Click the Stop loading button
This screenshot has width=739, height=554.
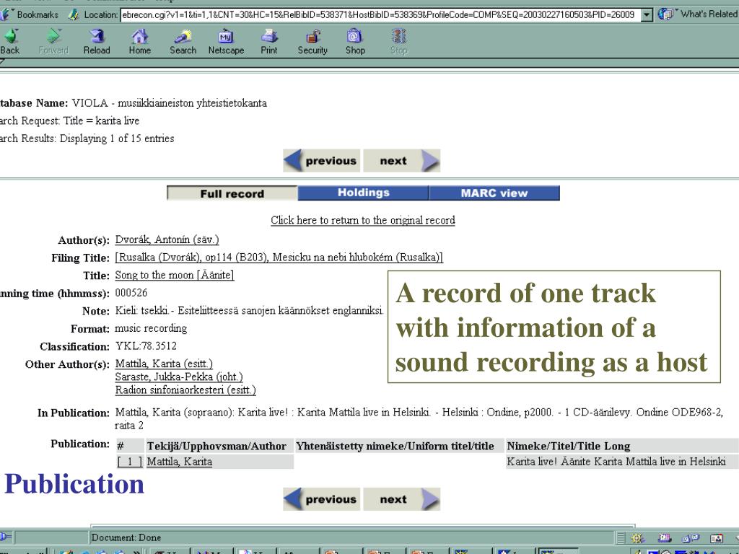pyautogui.click(x=398, y=42)
